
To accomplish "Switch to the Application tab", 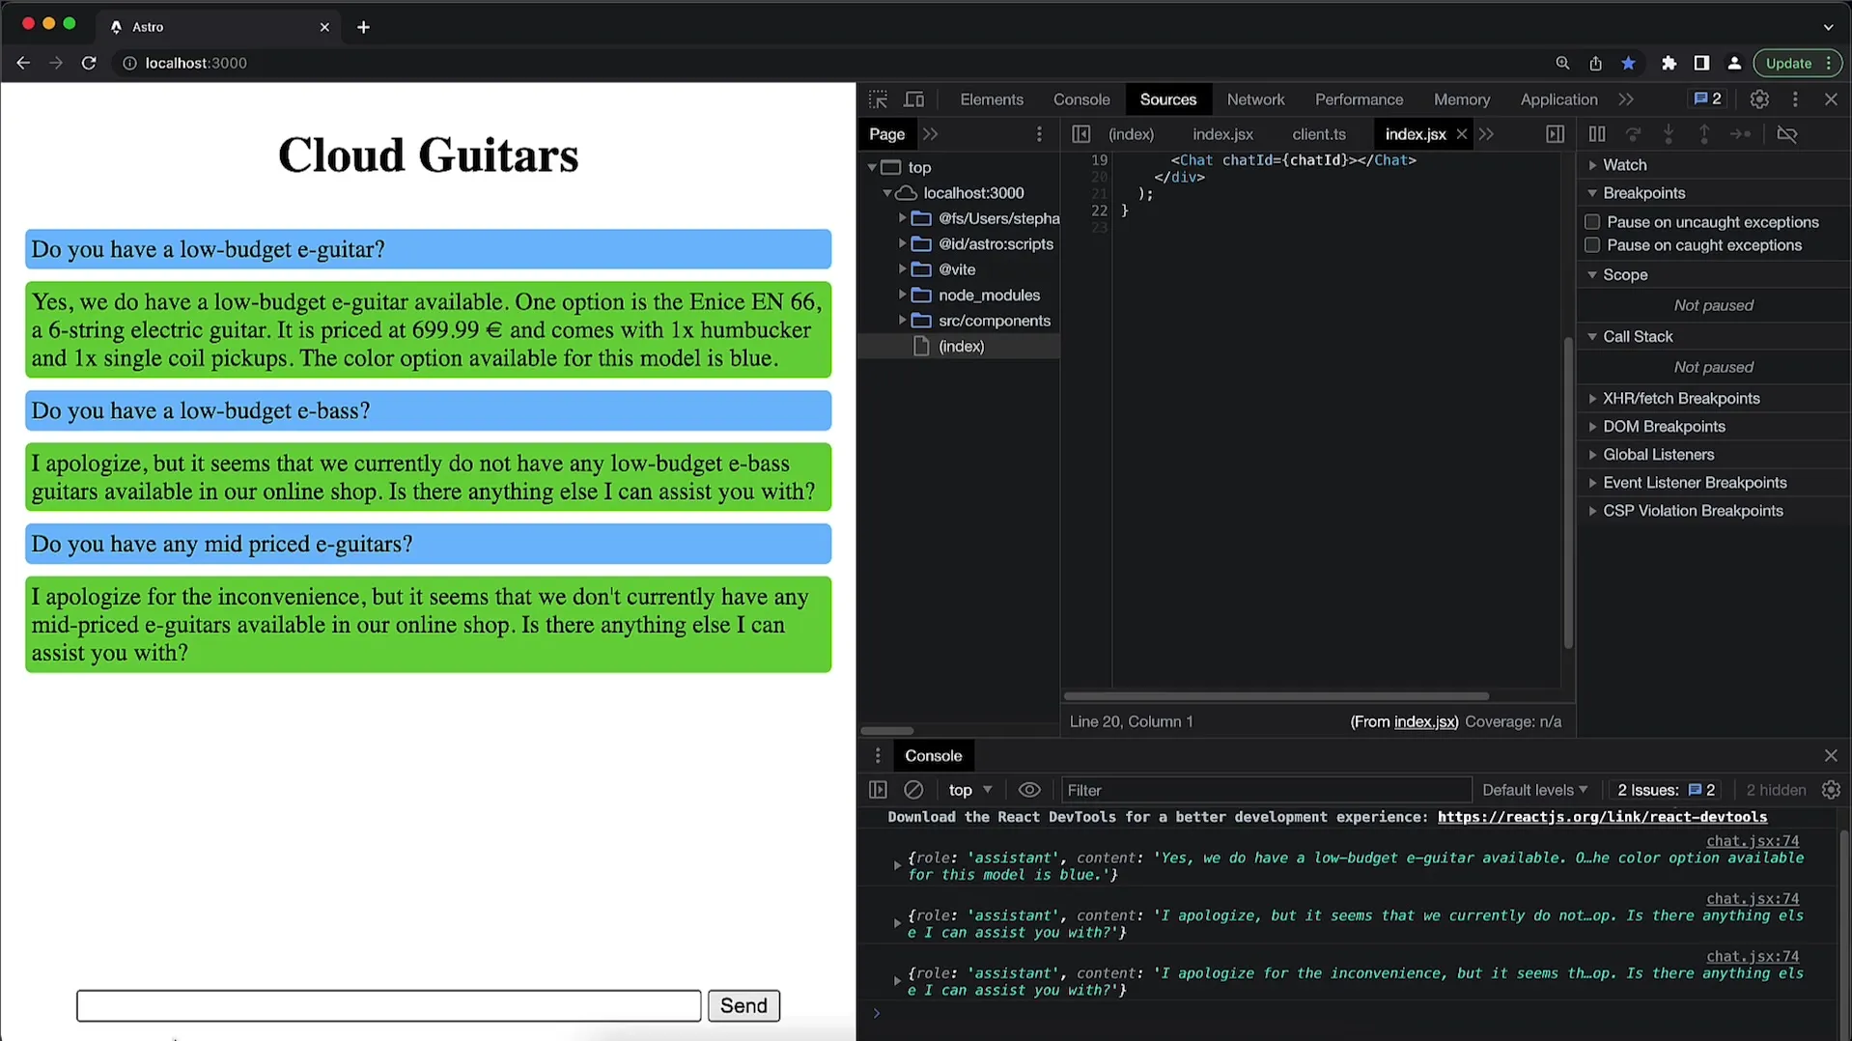I will pyautogui.click(x=1558, y=99).
